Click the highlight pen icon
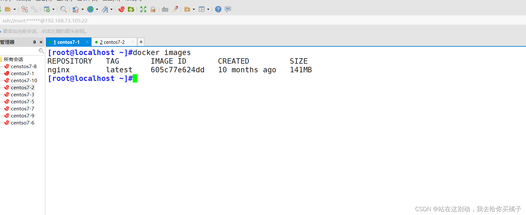This screenshot has width=526, height=215. click(175, 9)
